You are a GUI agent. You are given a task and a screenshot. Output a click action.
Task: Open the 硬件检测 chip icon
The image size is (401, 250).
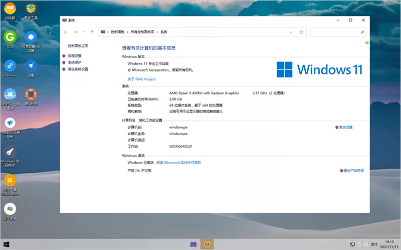(x=31, y=97)
